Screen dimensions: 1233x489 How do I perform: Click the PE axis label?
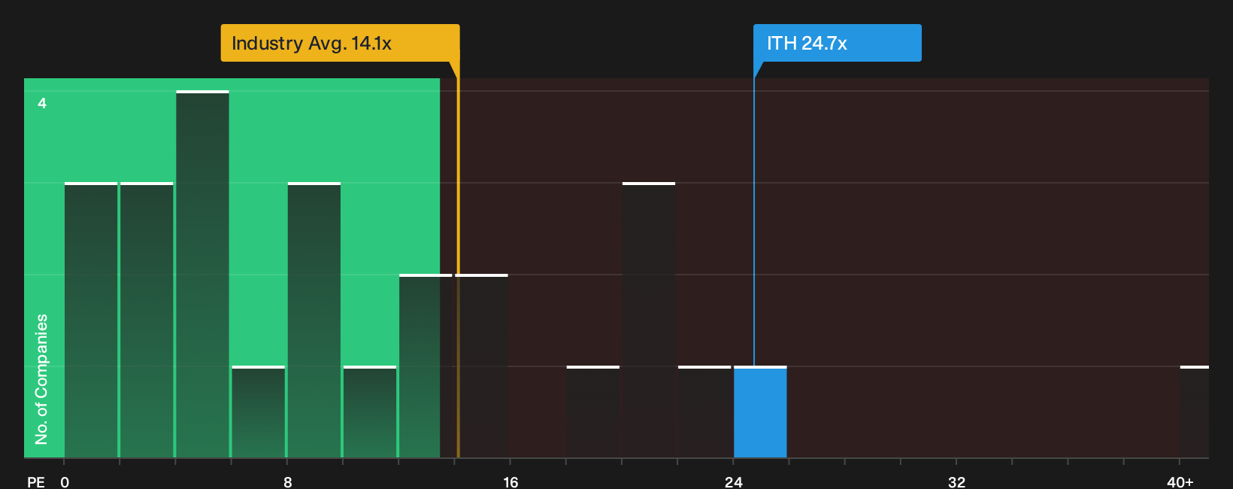[36, 481]
